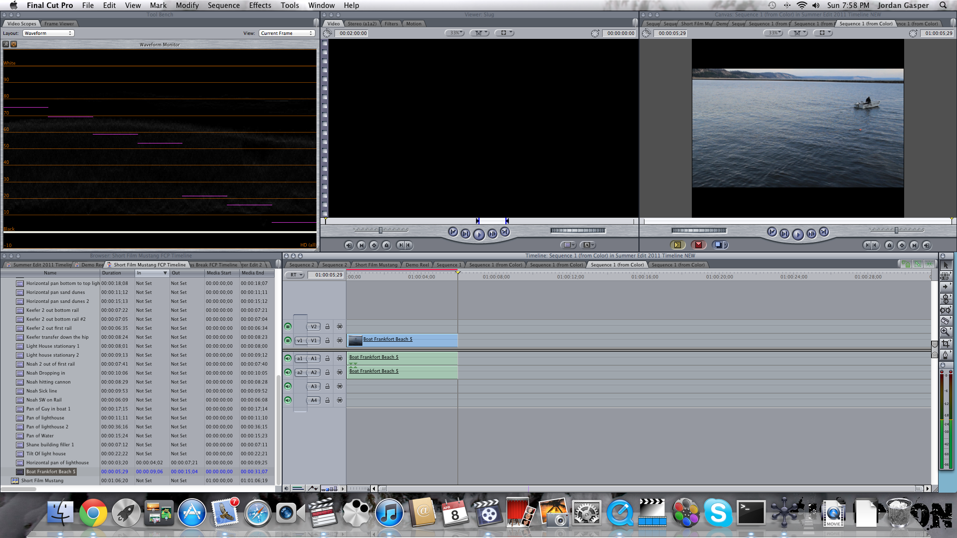
Task: Mute audio track A1
Action: 288,359
